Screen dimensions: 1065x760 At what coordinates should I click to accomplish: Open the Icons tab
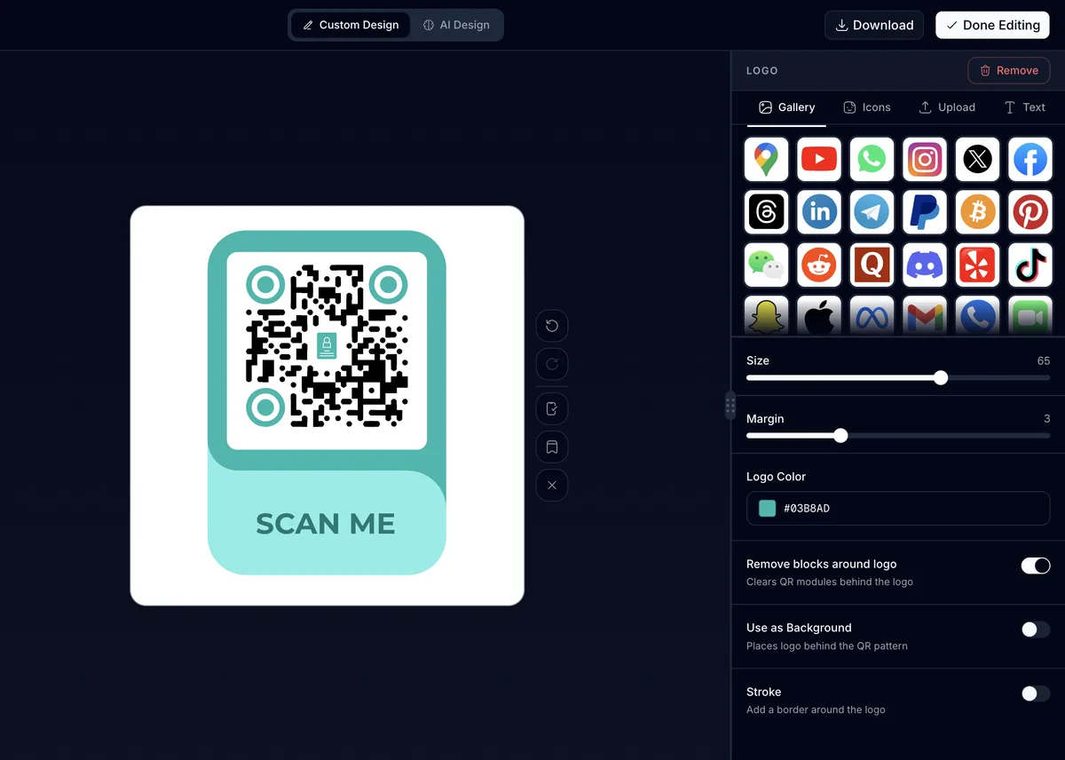[x=866, y=107]
